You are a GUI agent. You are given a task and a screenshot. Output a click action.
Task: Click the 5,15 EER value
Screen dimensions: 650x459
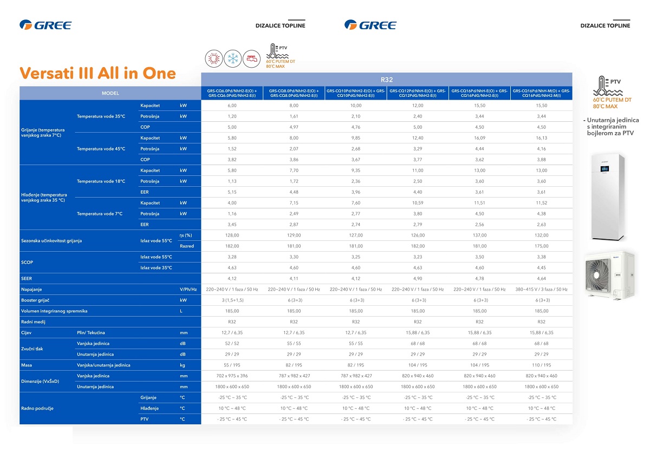coord(232,192)
